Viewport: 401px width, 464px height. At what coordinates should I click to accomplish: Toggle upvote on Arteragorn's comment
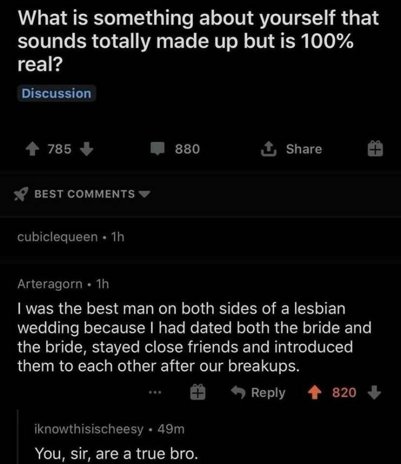click(314, 392)
